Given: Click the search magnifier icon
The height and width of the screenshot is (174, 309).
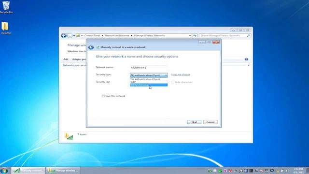Looking at the screenshot, I should (249, 35).
